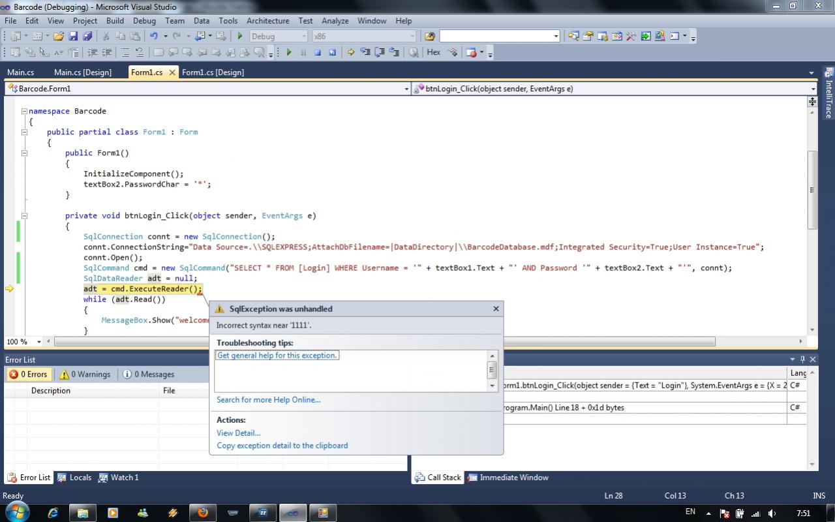The width and height of the screenshot is (835, 522).
Task: Click the Copy icon in toolbar
Action: 121,36
